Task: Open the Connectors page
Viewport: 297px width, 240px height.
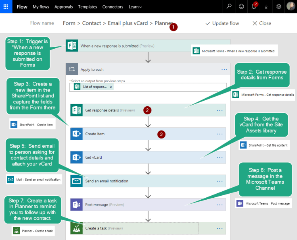Action: pos(113,7)
